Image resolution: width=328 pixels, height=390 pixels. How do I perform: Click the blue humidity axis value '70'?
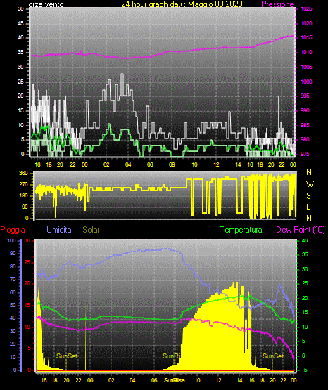[13, 279]
